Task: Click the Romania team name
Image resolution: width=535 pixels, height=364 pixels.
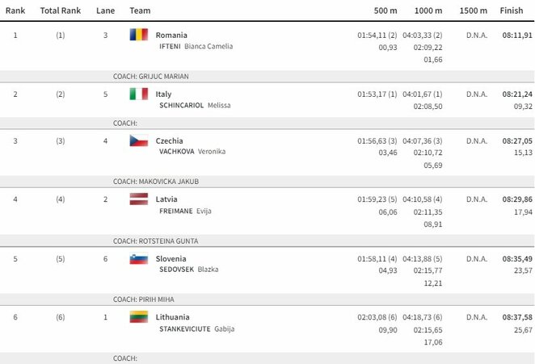Action: point(171,36)
